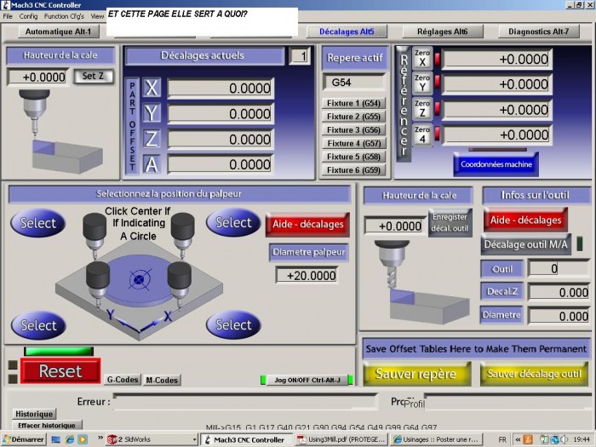Image resolution: width=596 pixels, height=447 pixels.
Task: Open the Automatique Alt-1 screen tab
Action: [x=59, y=32]
